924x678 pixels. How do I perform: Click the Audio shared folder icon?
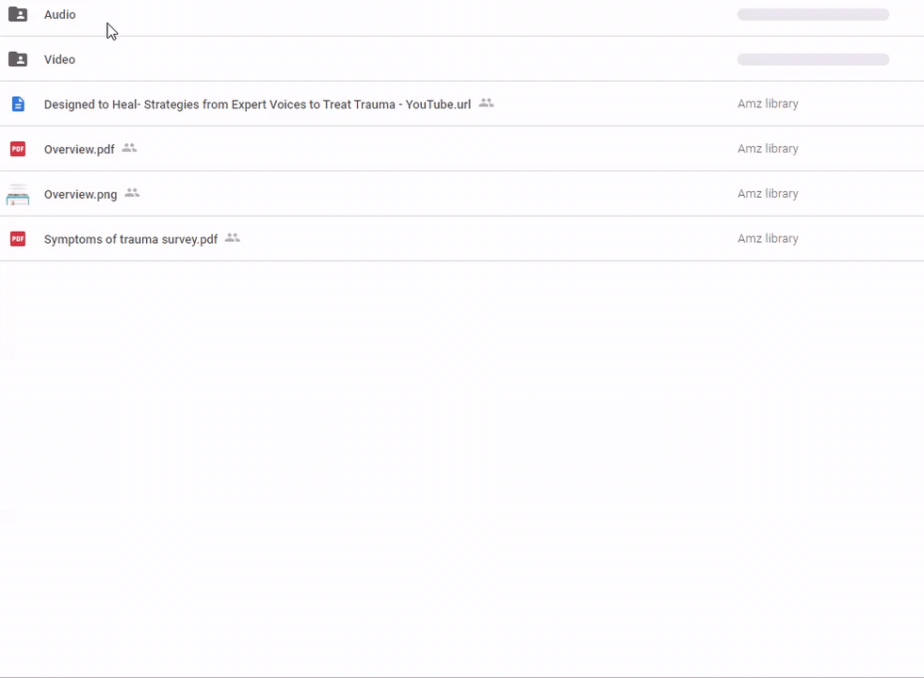[x=17, y=15]
